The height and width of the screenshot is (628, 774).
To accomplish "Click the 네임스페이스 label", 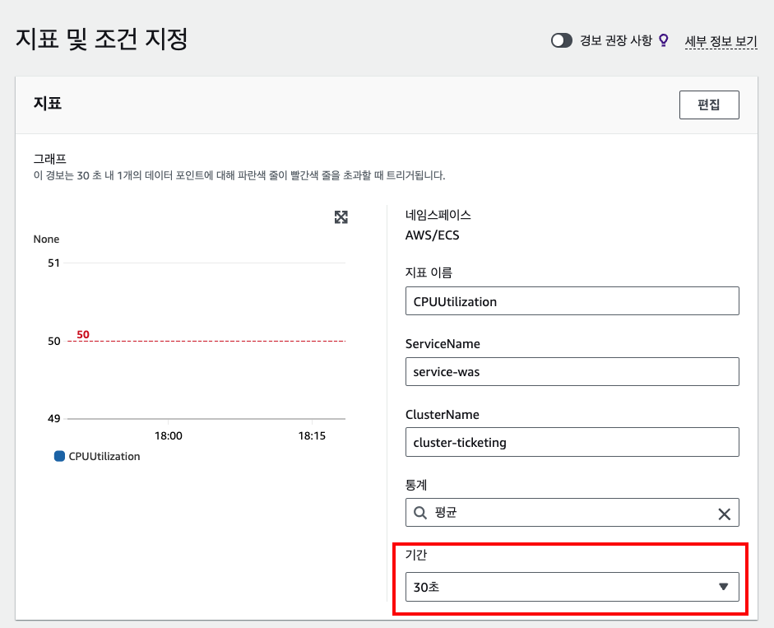I will 438,215.
